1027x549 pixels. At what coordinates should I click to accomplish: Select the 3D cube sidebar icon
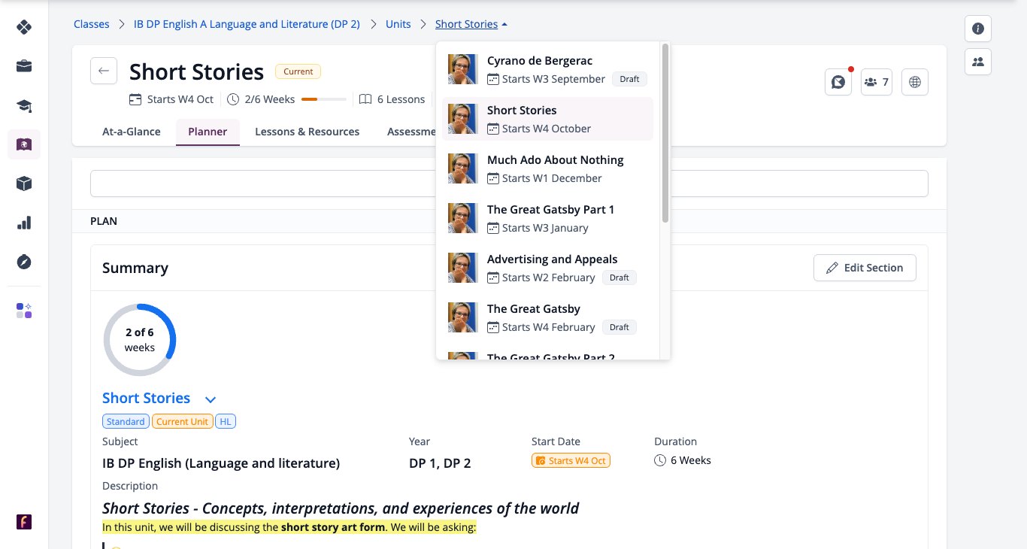click(x=24, y=184)
